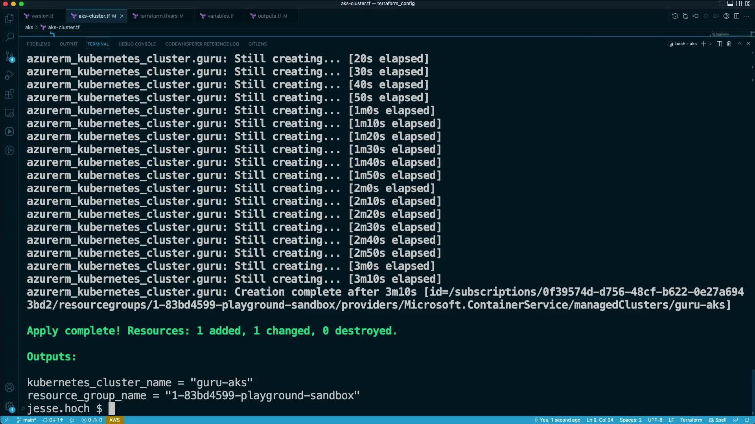Open the new terminal launch profile dropdown
The image size is (755, 424).
pos(710,44)
